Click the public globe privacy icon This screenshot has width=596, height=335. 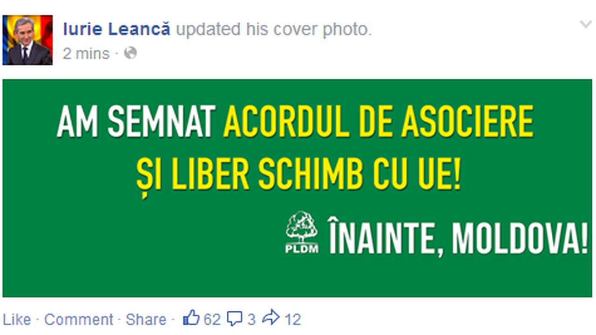point(130,53)
